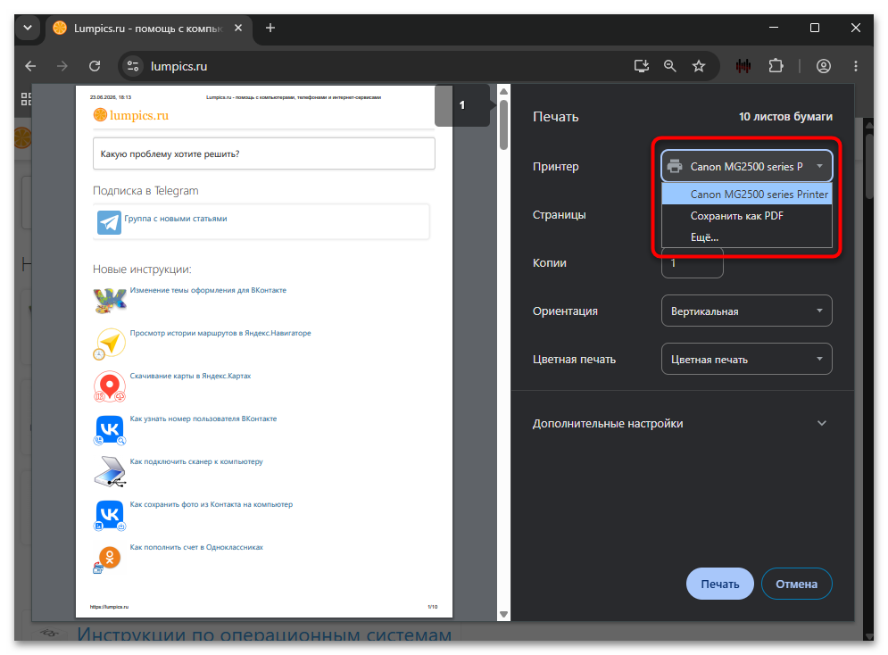Image resolution: width=888 pixels, height=655 pixels.
Task: Click the Telegram paper plane icon
Action: pos(109,222)
